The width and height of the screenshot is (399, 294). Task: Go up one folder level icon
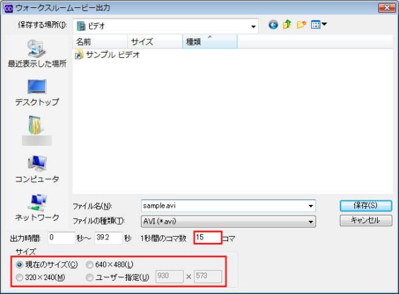pos(287,25)
